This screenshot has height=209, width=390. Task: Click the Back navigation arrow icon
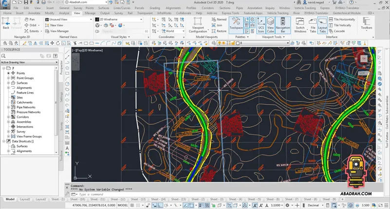pyautogui.click(x=6, y=23)
